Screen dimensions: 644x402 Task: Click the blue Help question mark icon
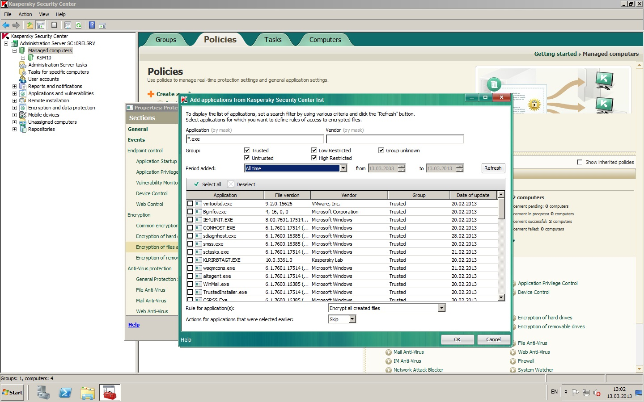click(x=92, y=25)
